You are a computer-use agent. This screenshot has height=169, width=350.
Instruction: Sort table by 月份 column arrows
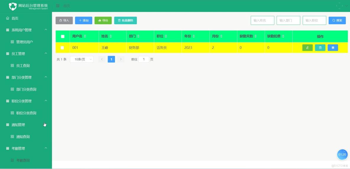tap(221, 36)
